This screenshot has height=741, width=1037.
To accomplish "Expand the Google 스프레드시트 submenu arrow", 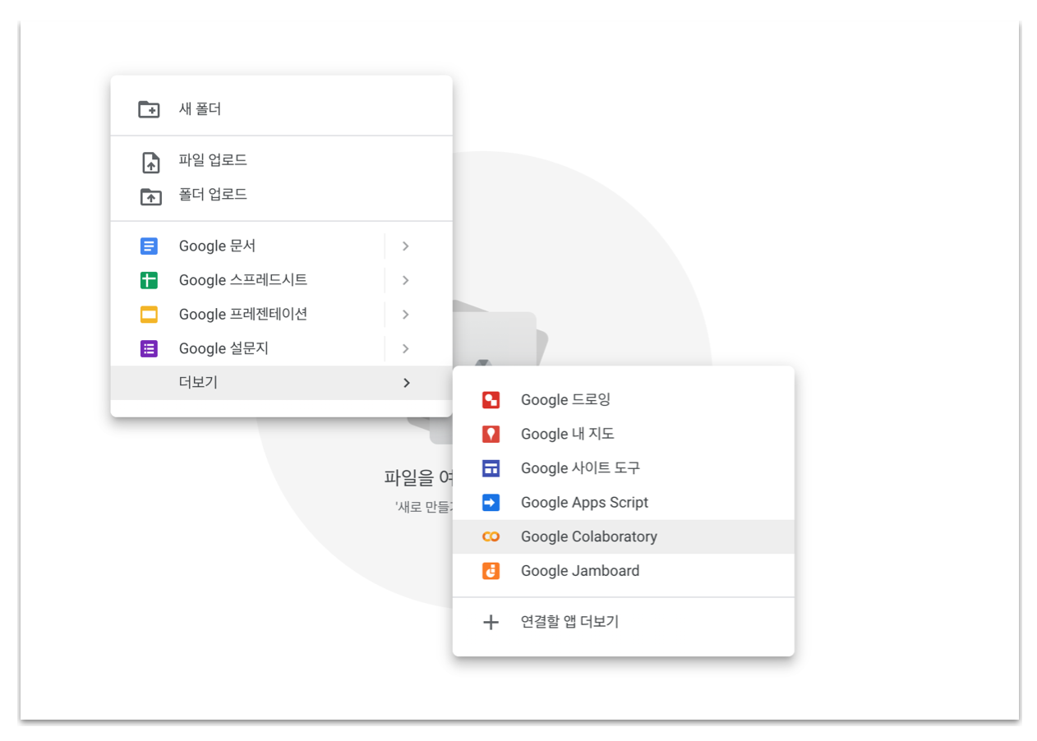I will tap(406, 280).
